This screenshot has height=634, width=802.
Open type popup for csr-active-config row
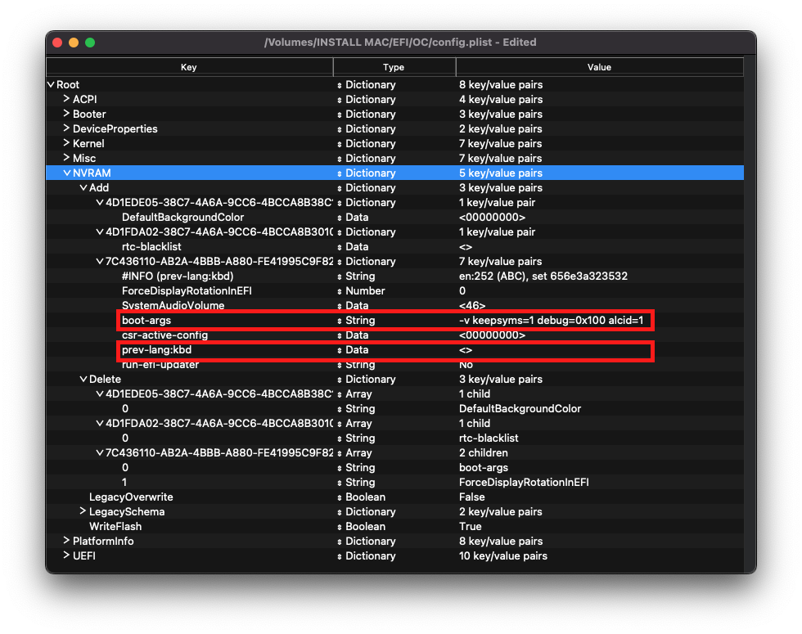pyautogui.click(x=340, y=335)
